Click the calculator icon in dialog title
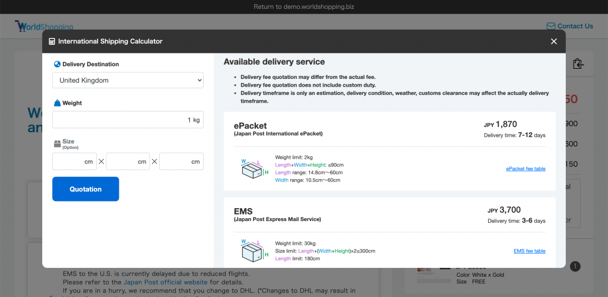Viewport: 608px width, 297px height. pos(52,41)
